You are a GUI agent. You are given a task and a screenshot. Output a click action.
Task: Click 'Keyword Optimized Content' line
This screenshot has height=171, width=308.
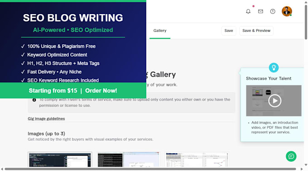[x=57, y=55]
